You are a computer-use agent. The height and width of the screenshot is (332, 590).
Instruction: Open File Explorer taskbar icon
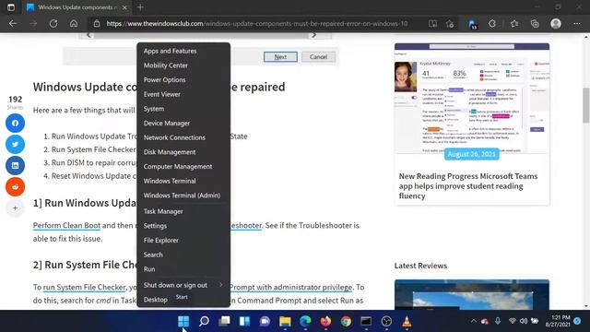(285, 321)
